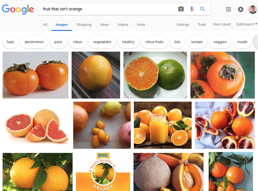Open the pink grapefruit image result
This screenshot has width=258, height=191.
point(36,125)
